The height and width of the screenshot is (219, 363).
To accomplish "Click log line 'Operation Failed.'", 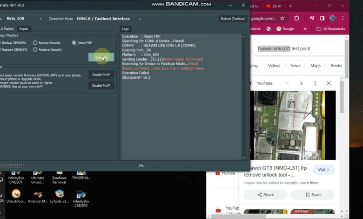I will pos(136,73).
